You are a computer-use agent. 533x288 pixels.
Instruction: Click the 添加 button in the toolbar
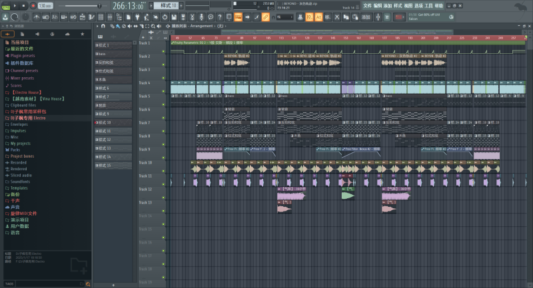(x=366, y=17)
